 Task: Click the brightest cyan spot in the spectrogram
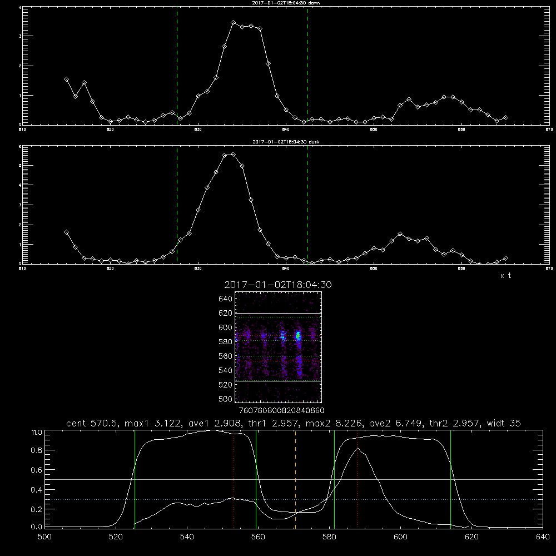pos(299,335)
